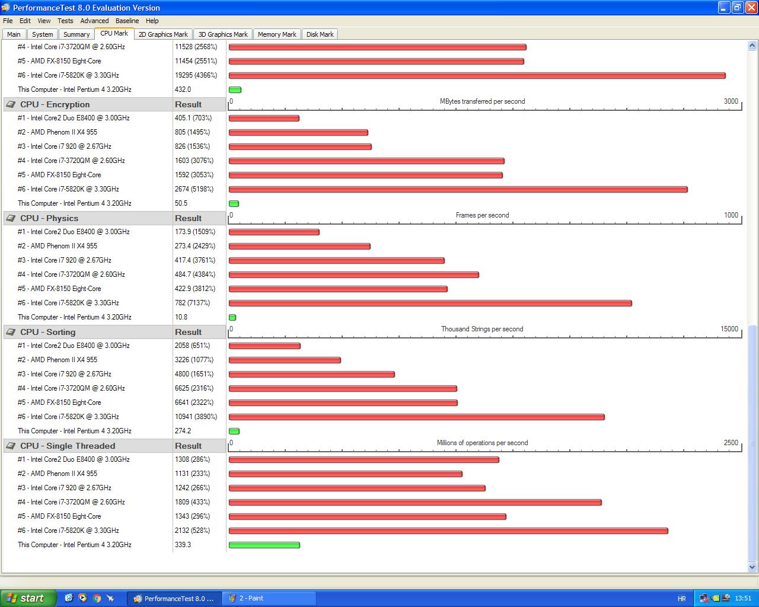Select the Physics result 782 (7137%)
The image size is (759, 607).
pos(193,303)
